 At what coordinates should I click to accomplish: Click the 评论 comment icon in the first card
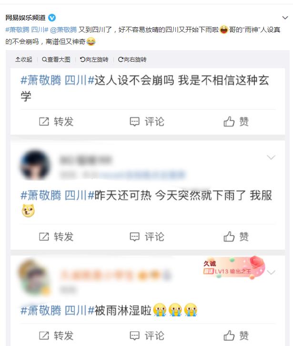(135, 122)
